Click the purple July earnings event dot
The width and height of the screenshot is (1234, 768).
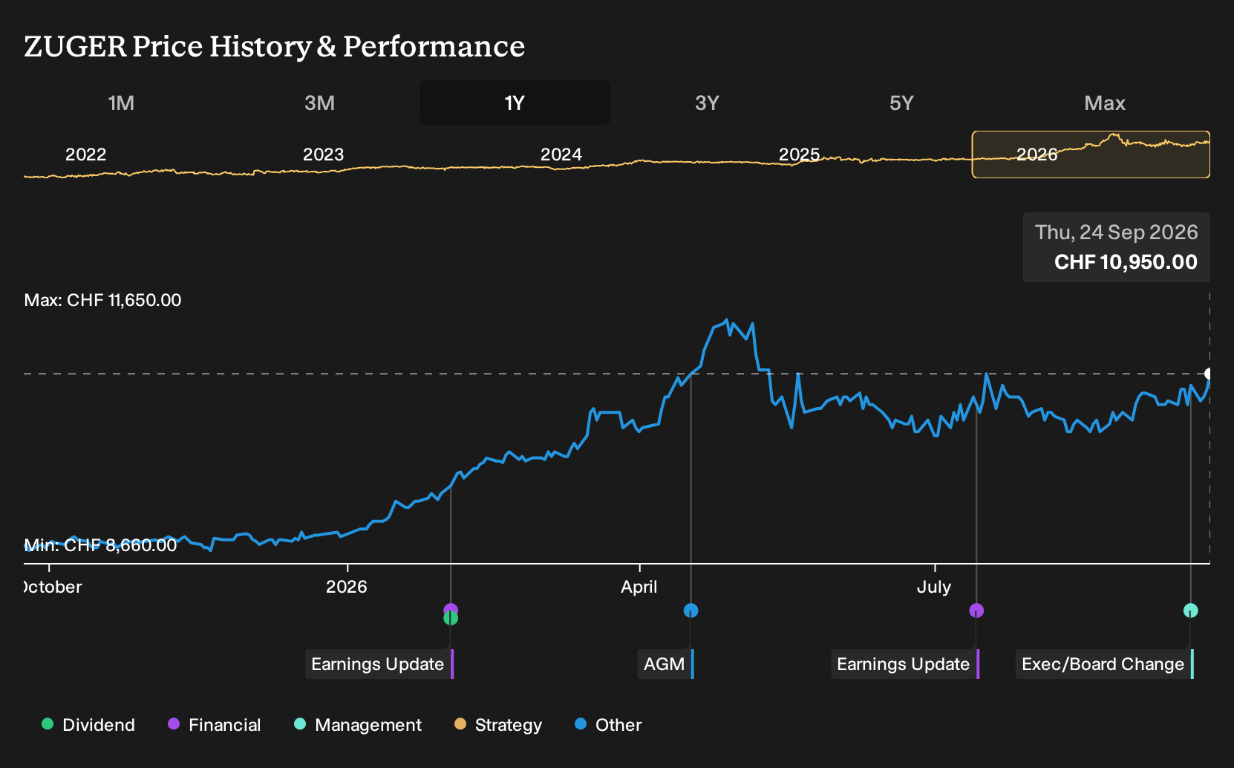point(976,611)
